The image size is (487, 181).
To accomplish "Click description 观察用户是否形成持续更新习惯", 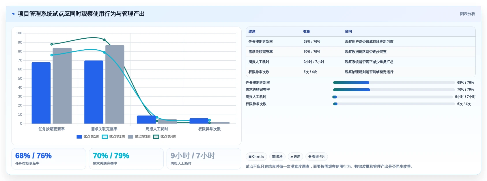I will tap(369, 42).
